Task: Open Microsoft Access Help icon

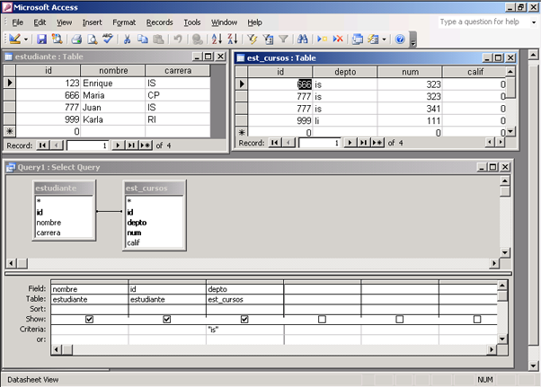Action: point(400,40)
